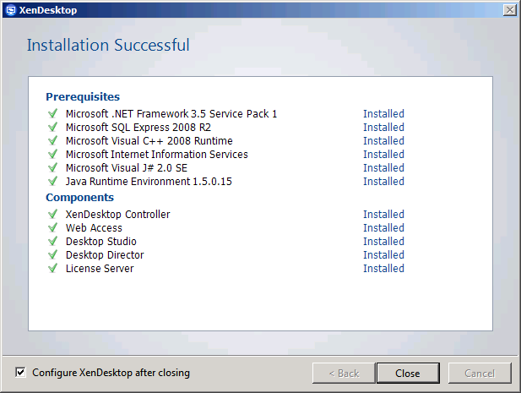Select 'License Server' component text

(x=100, y=269)
